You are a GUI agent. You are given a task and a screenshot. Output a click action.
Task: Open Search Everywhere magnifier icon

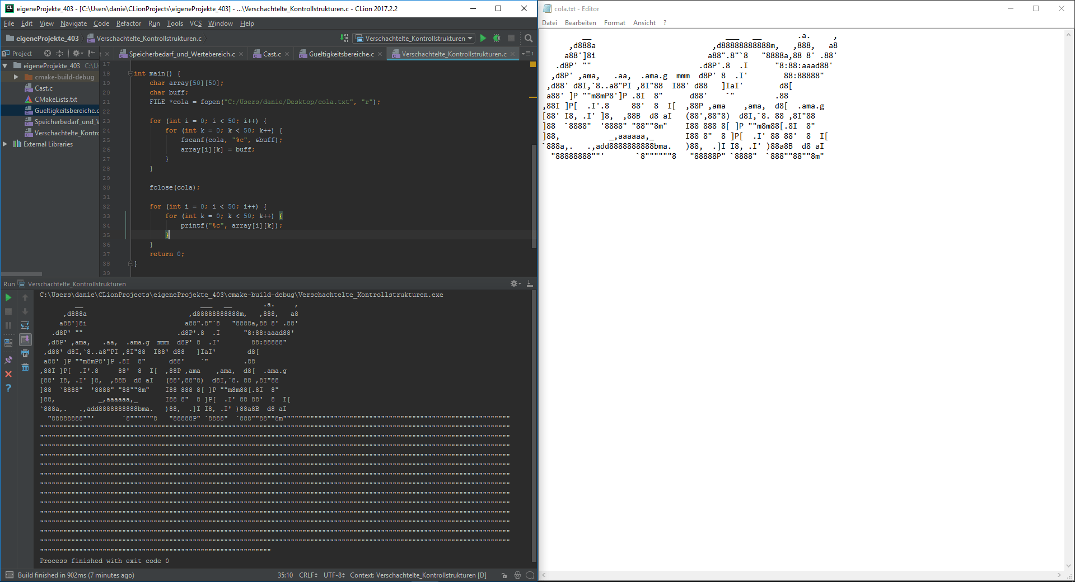(529, 38)
